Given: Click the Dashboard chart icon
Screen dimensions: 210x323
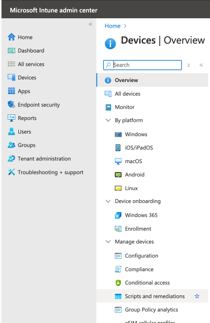Looking at the screenshot, I should 11,51.
